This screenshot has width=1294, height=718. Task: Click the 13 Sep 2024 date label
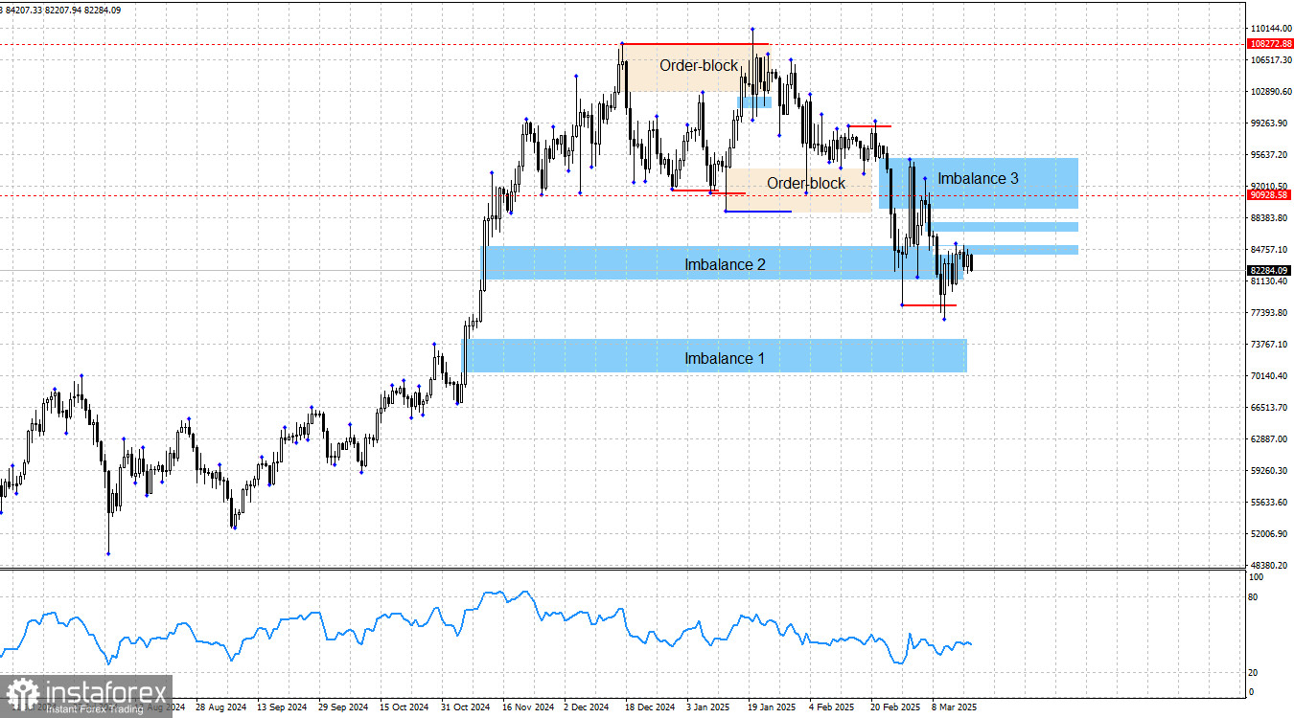coord(282,707)
